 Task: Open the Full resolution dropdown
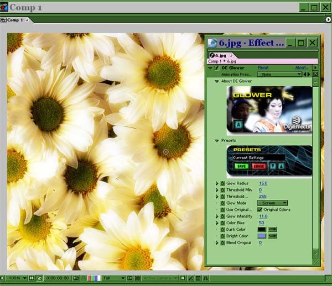(113, 278)
